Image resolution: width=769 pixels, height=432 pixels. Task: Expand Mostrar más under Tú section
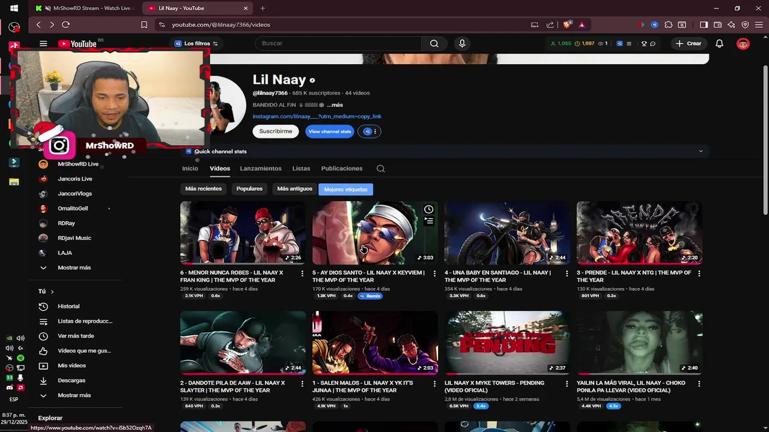(74, 395)
